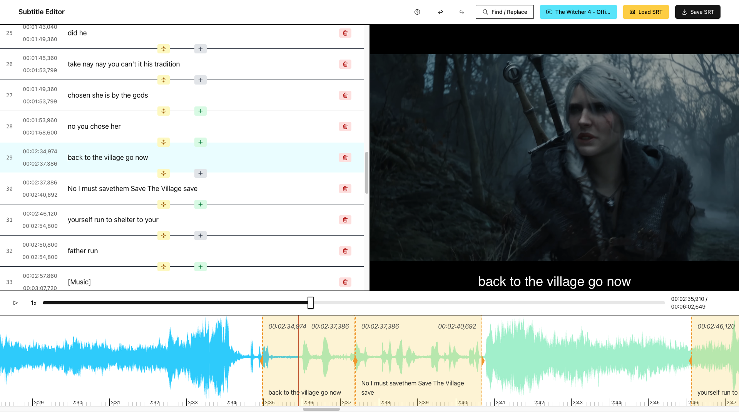Edit text 'No I must savethem Save'

click(132, 189)
